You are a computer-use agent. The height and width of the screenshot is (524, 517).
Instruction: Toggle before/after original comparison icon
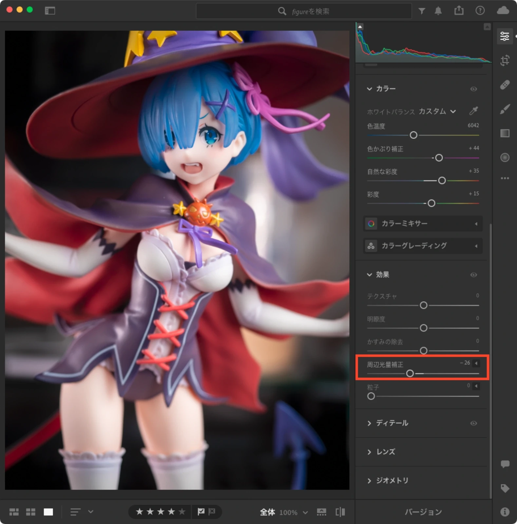(340, 512)
